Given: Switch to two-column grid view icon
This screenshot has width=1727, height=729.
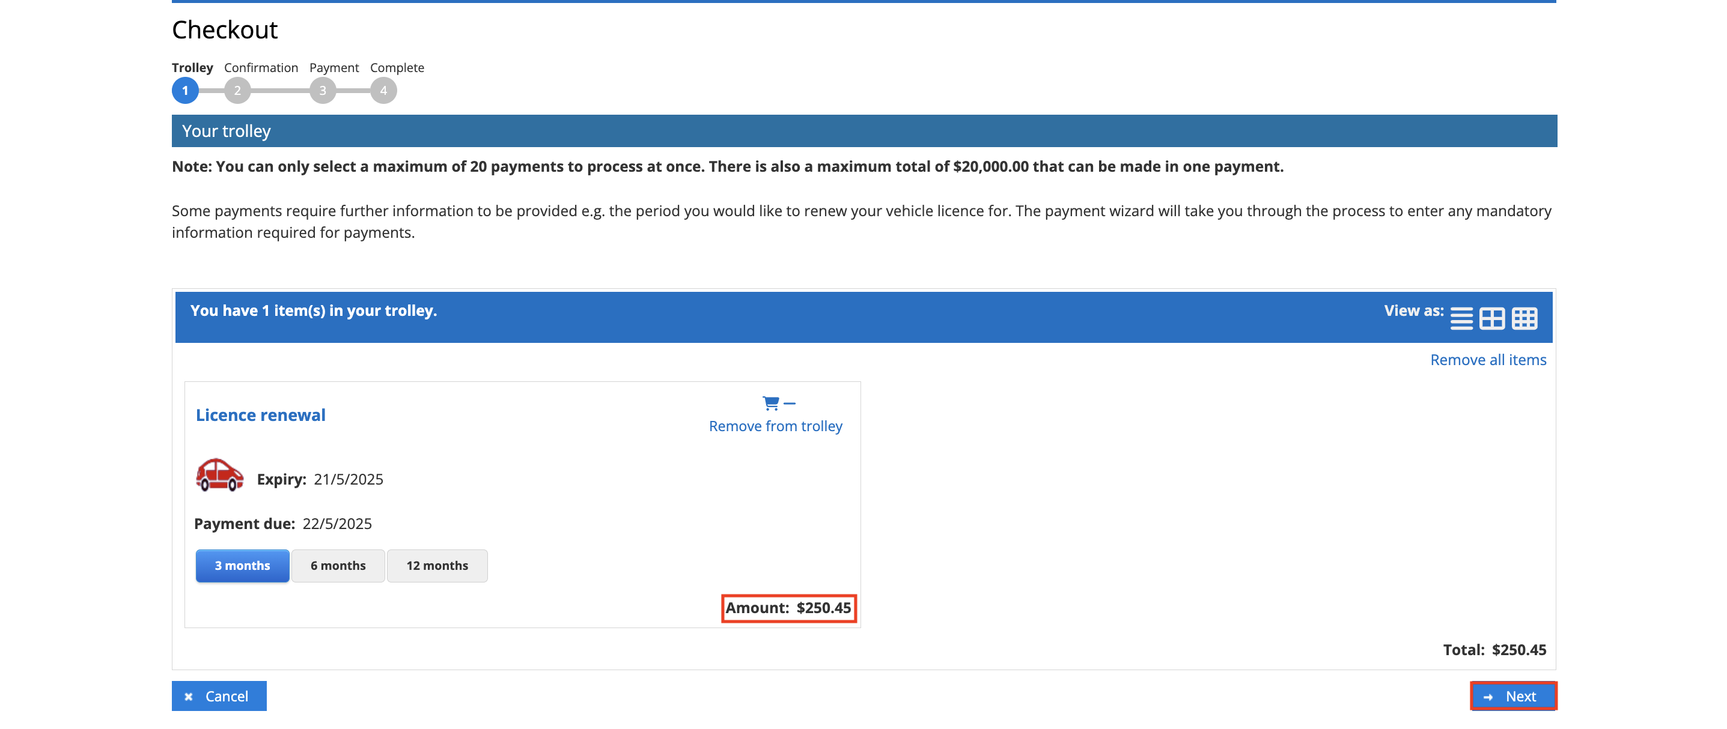Looking at the screenshot, I should click(1493, 318).
